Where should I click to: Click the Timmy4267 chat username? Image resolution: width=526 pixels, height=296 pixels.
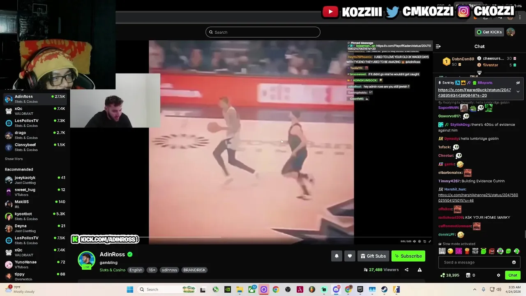[449, 181]
